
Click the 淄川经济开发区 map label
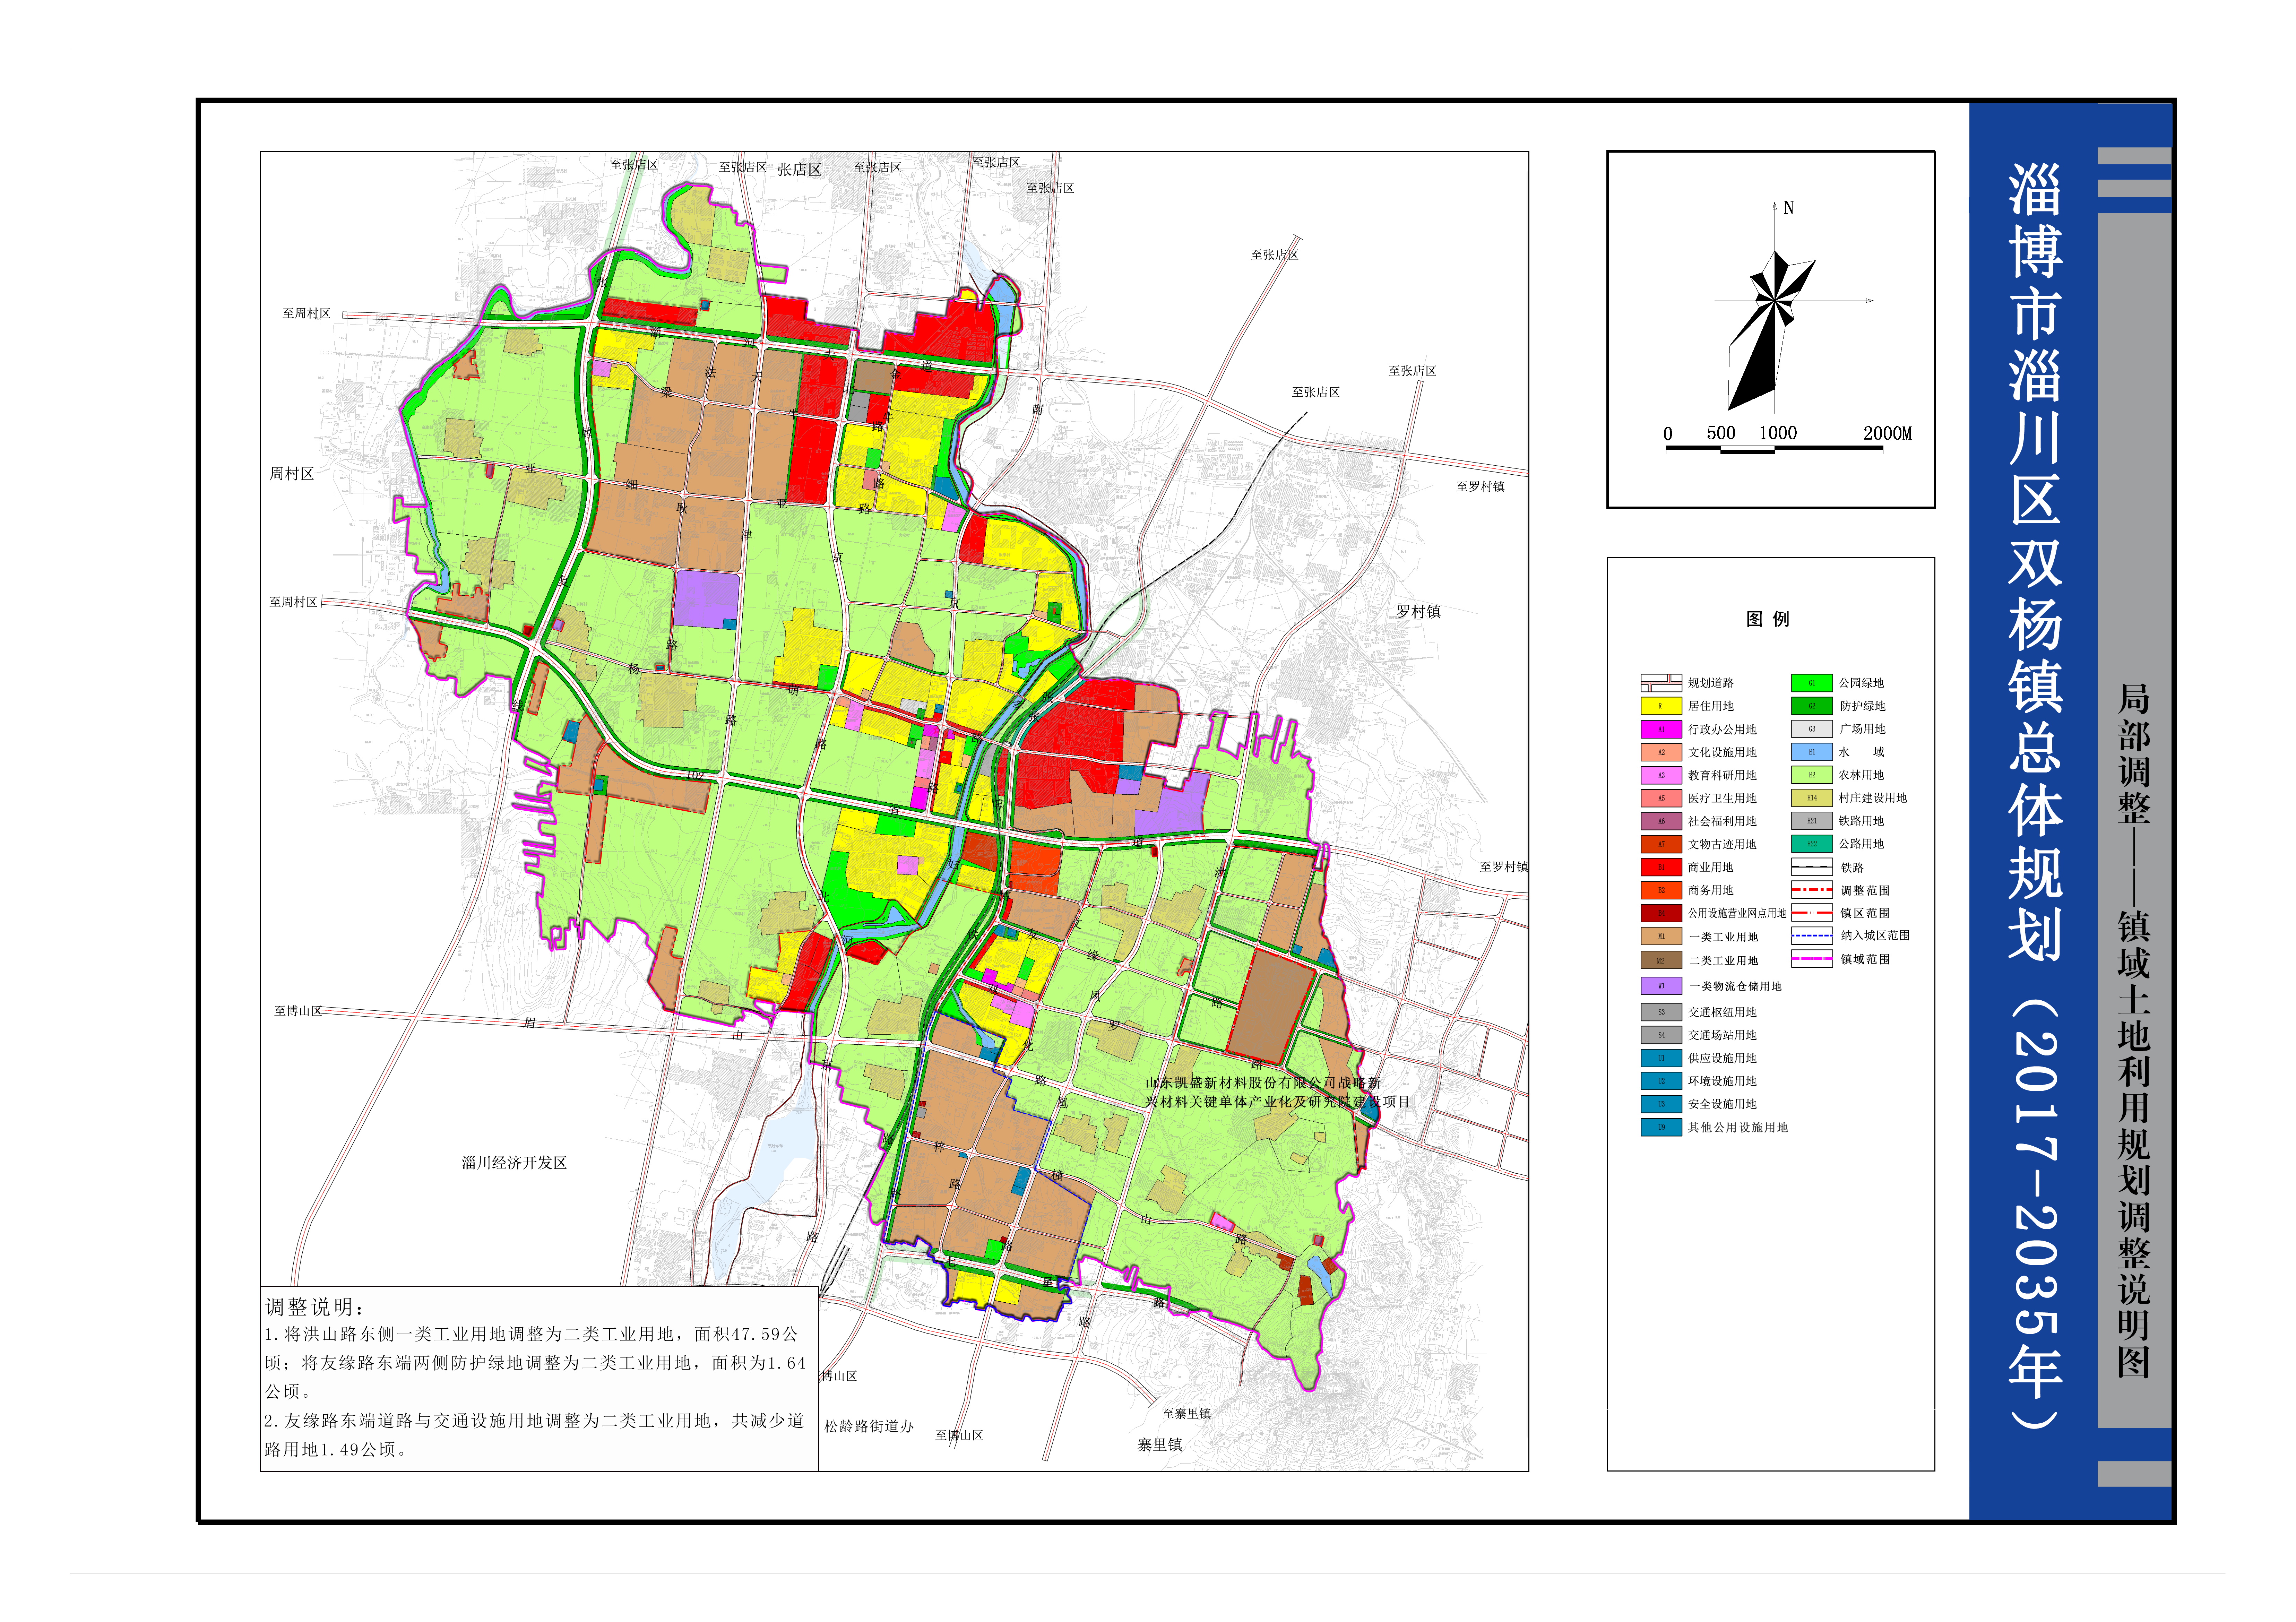pyautogui.click(x=514, y=1163)
